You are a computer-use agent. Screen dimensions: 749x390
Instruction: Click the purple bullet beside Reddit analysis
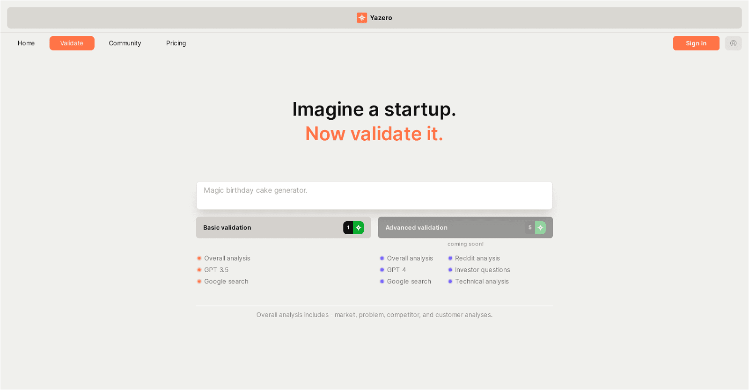pyautogui.click(x=450, y=258)
